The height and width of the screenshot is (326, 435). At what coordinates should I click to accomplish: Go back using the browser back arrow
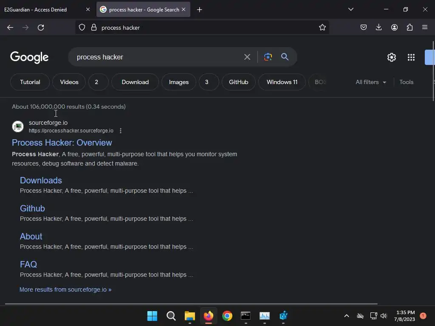pyautogui.click(x=10, y=28)
